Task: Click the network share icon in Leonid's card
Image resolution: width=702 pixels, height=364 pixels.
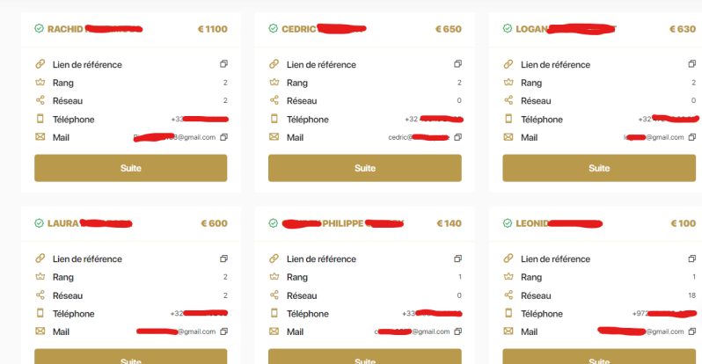Action: tap(508, 295)
